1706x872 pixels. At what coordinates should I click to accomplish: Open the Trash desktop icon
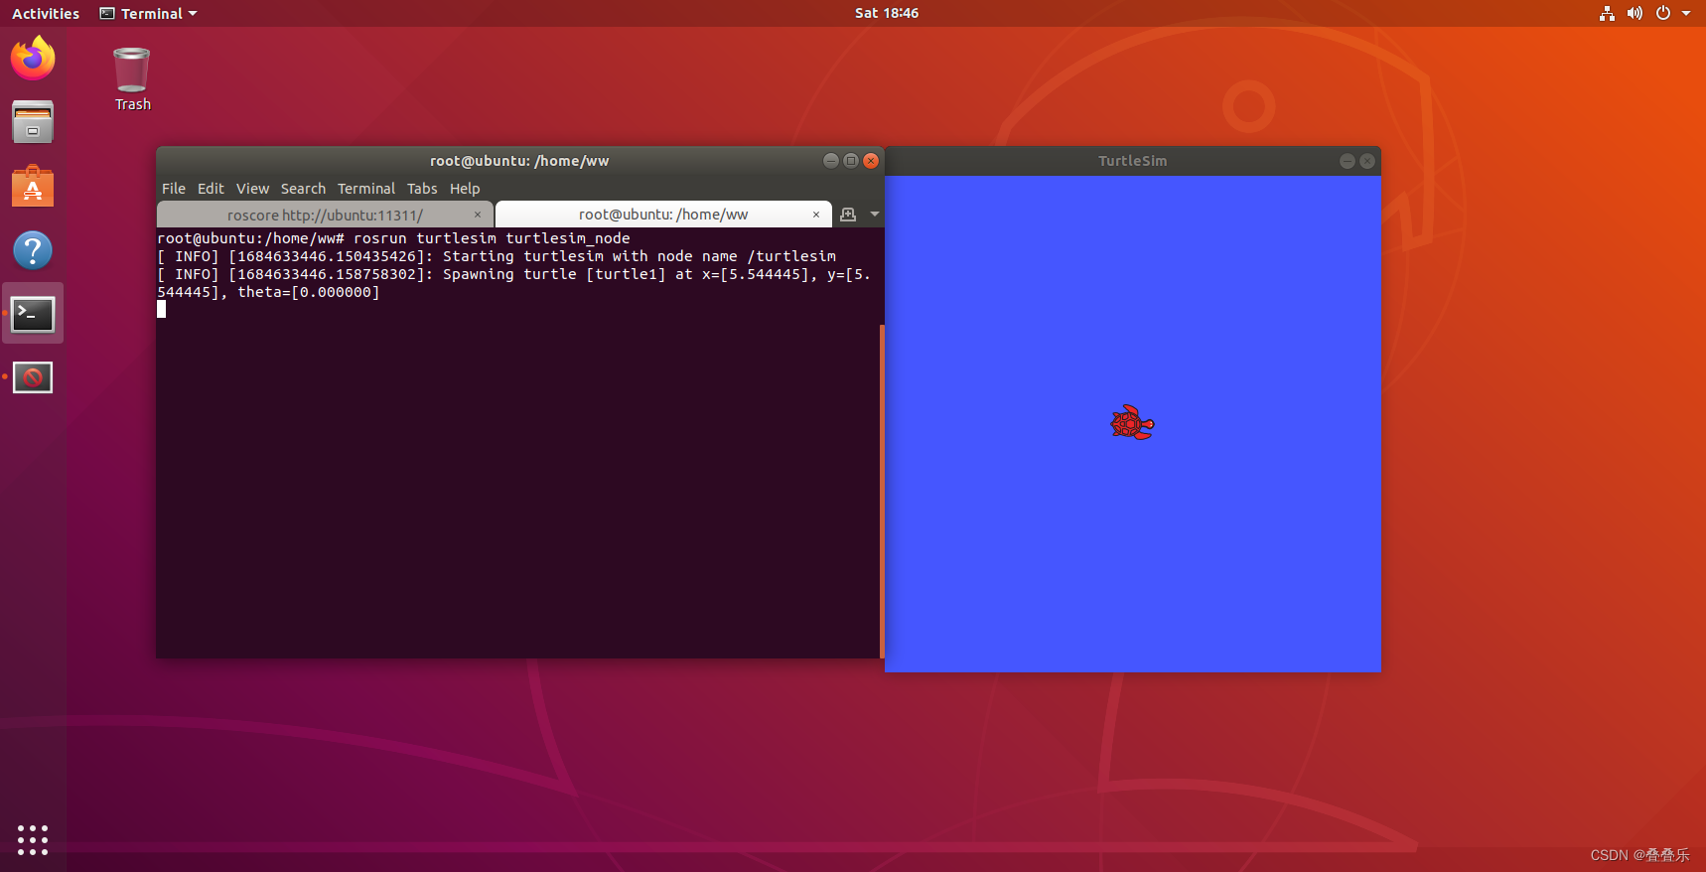(x=132, y=79)
